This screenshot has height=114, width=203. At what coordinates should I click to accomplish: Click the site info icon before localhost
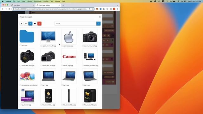click(14, 9)
